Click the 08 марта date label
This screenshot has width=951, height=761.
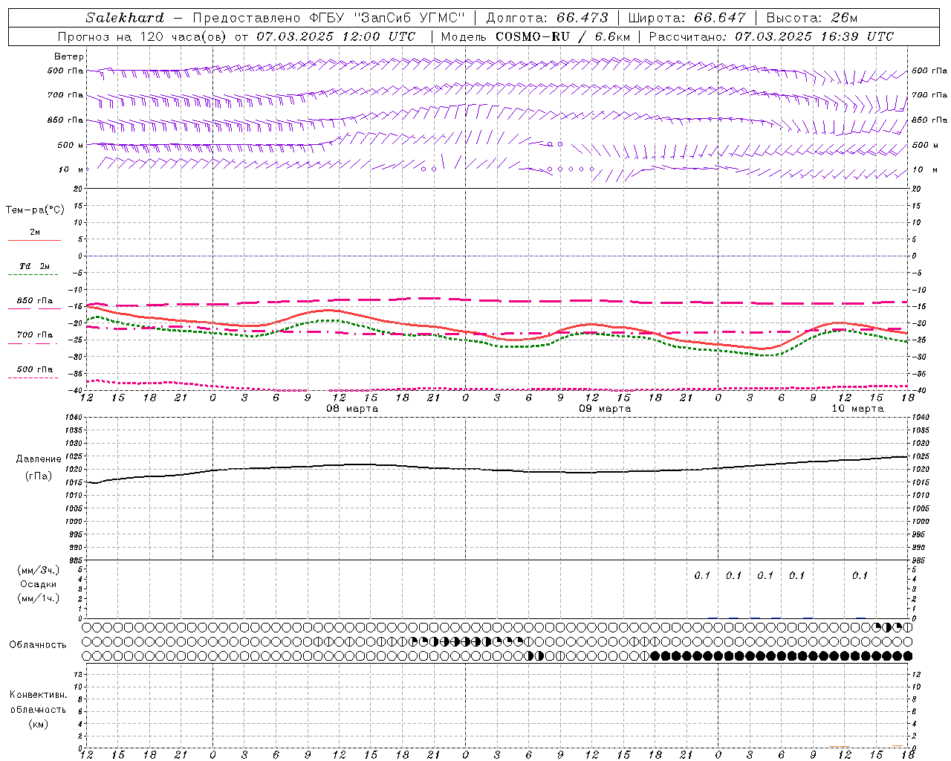[352, 409]
